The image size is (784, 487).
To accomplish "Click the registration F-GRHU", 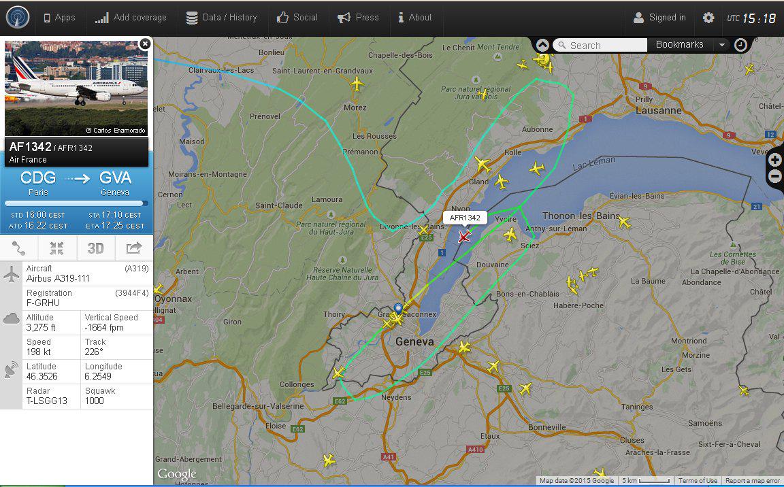I will click(x=43, y=303).
